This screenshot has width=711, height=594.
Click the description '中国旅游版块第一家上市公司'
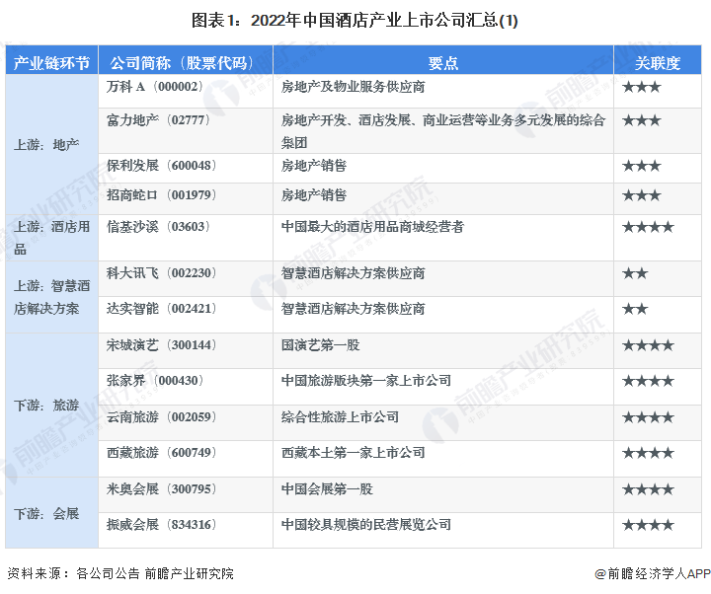coord(366,381)
